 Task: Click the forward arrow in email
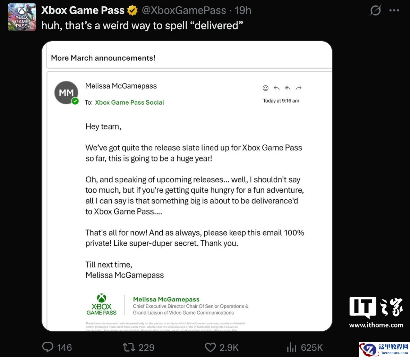tap(298, 88)
